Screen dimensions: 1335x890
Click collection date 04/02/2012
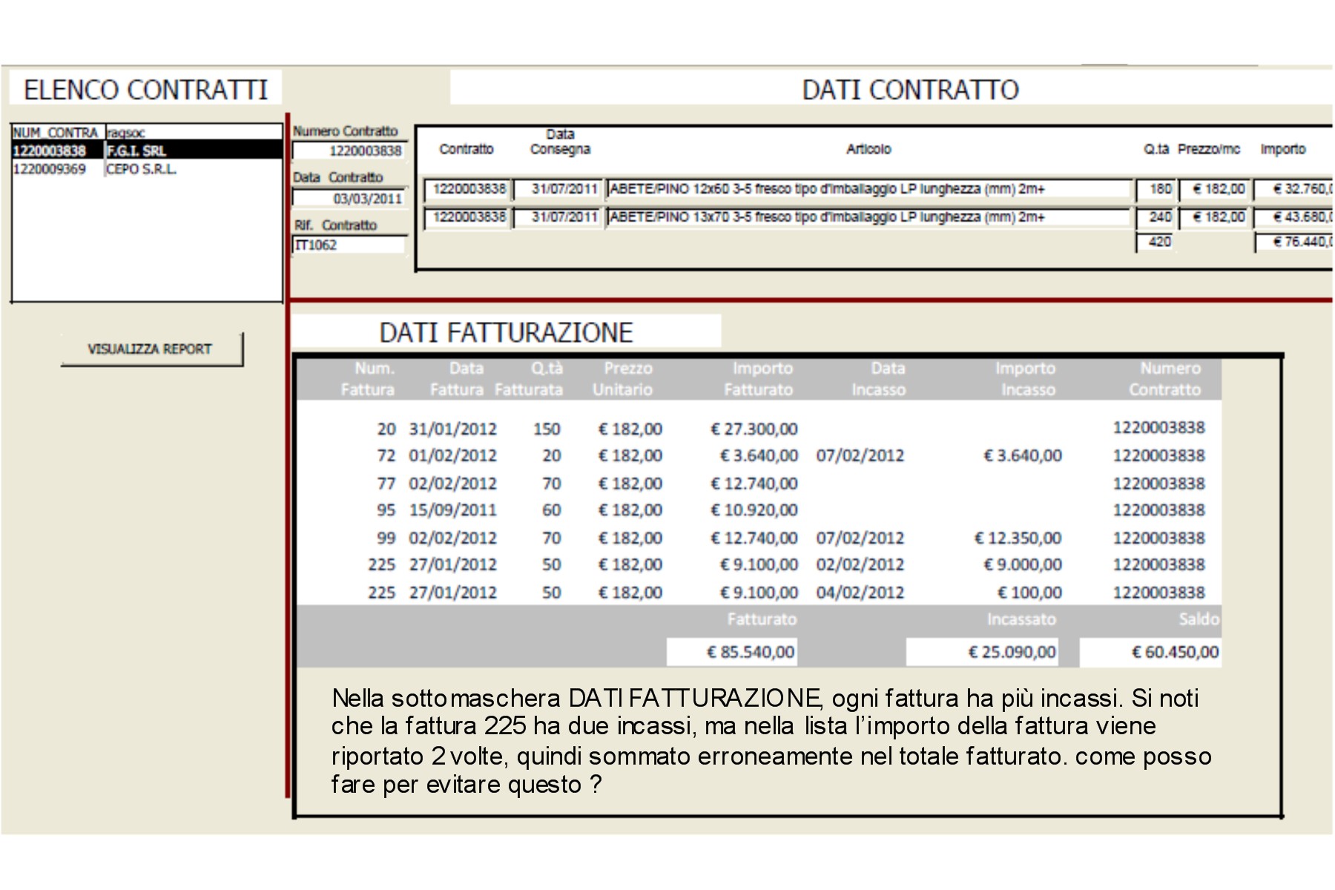click(860, 593)
